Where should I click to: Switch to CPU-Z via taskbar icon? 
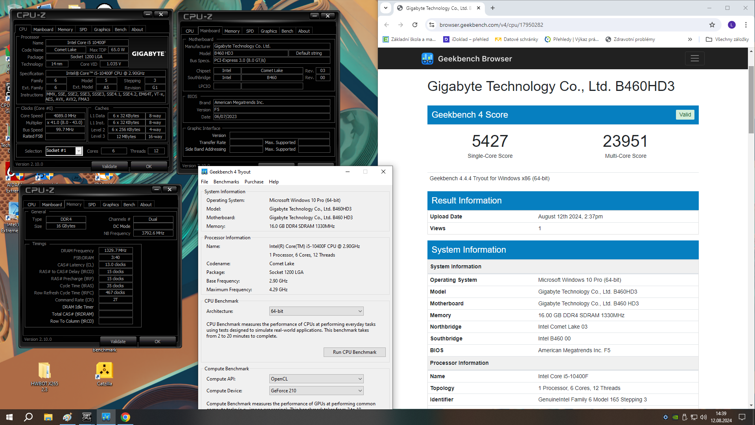coord(87,417)
